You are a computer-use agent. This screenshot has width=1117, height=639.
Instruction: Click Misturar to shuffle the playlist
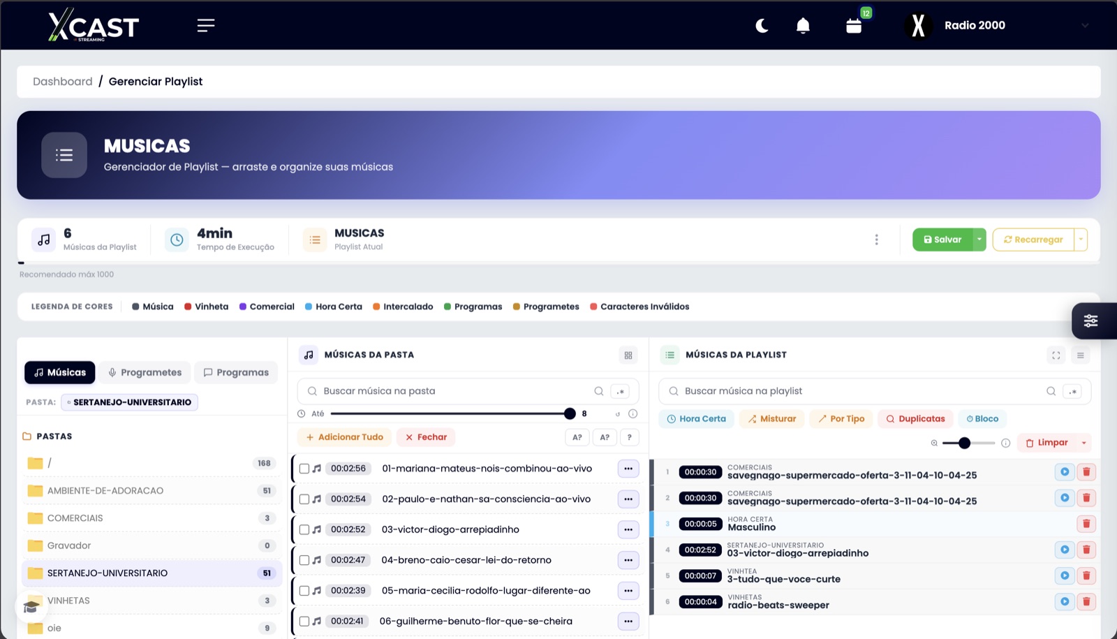[x=772, y=419]
